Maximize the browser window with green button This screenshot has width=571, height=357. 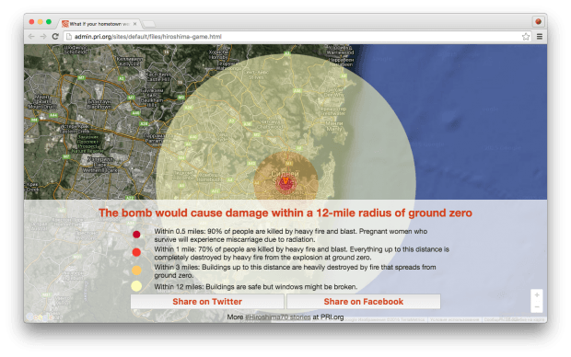pos(49,22)
